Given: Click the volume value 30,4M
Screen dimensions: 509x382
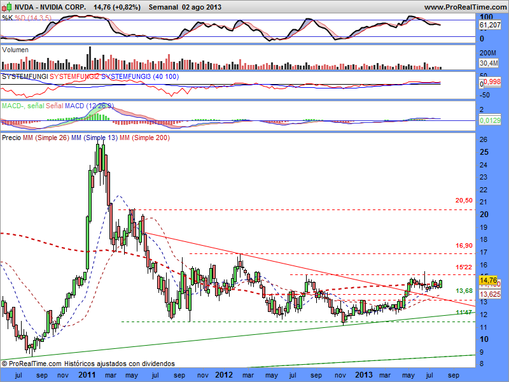Looking at the screenshot, I should point(488,62).
